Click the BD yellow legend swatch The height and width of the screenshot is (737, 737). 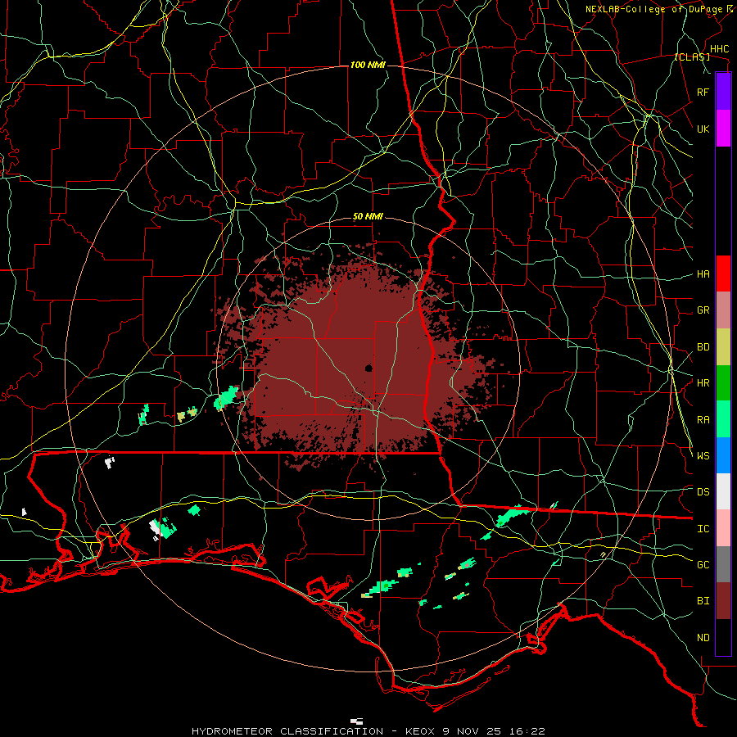tap(723, 347)
